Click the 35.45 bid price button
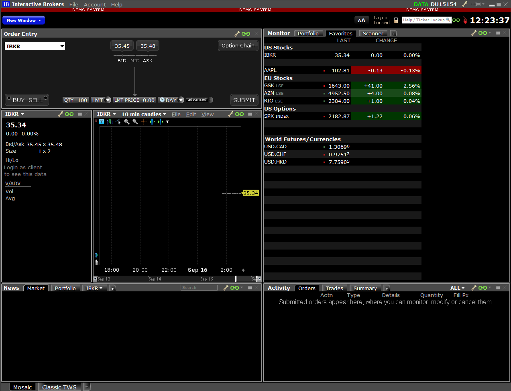This screenshot has width=511, height=391. [x=122, y=46]
